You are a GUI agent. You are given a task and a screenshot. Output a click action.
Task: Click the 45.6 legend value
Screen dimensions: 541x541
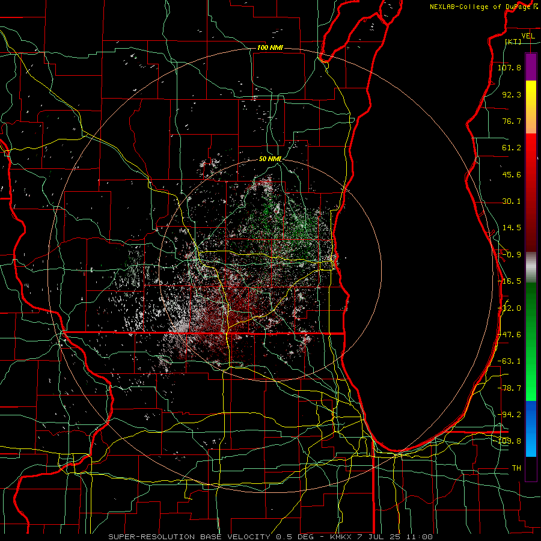512,174
